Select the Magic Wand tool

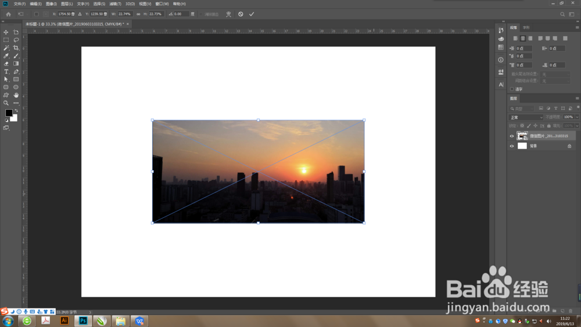pyautogui.click(x=6, y=48)
